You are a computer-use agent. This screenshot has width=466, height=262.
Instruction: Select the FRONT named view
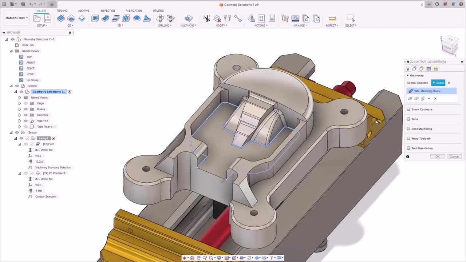tap(31, 63)
